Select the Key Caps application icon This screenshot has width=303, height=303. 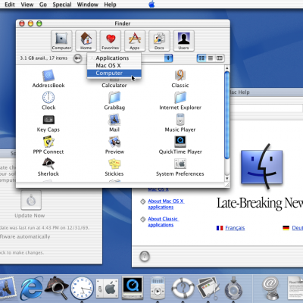tap(48, 120)
